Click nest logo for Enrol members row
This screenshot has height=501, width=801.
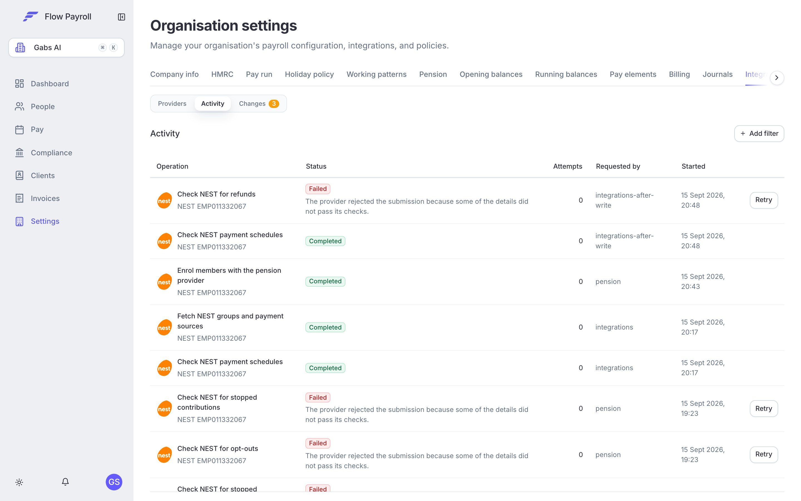(164, 282)
